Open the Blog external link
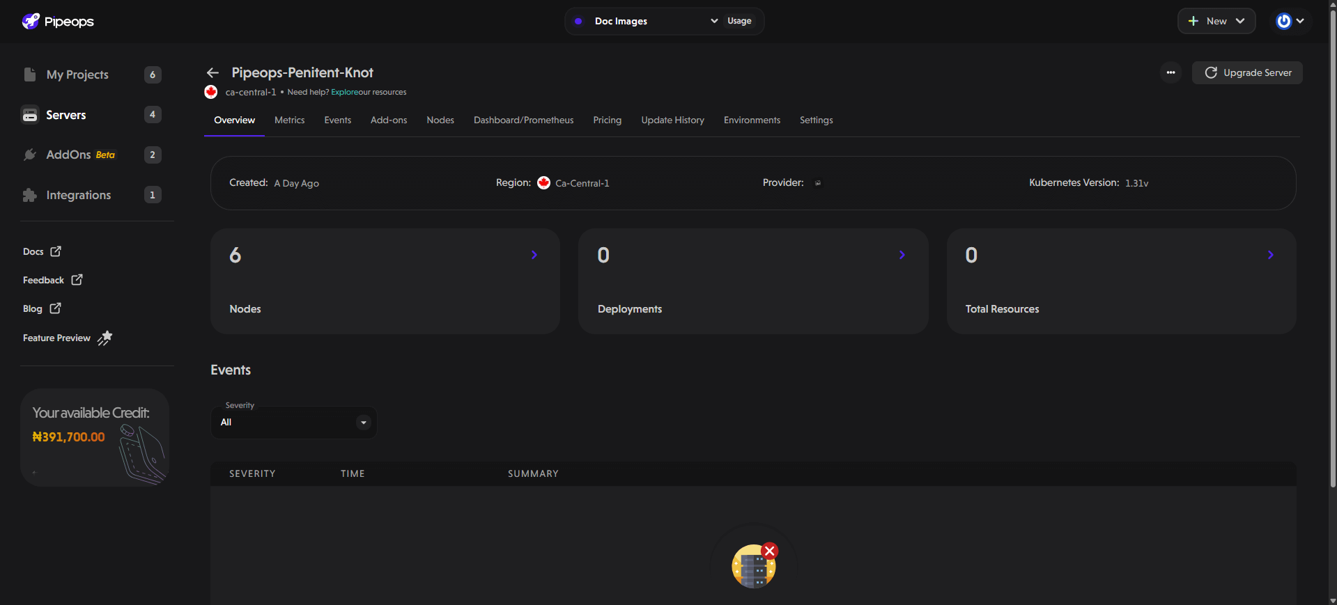 pos(42,308)
